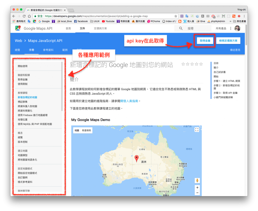
Task: Open 將資料匯入到地圖 in the sidebar
Action: (27, 106)
